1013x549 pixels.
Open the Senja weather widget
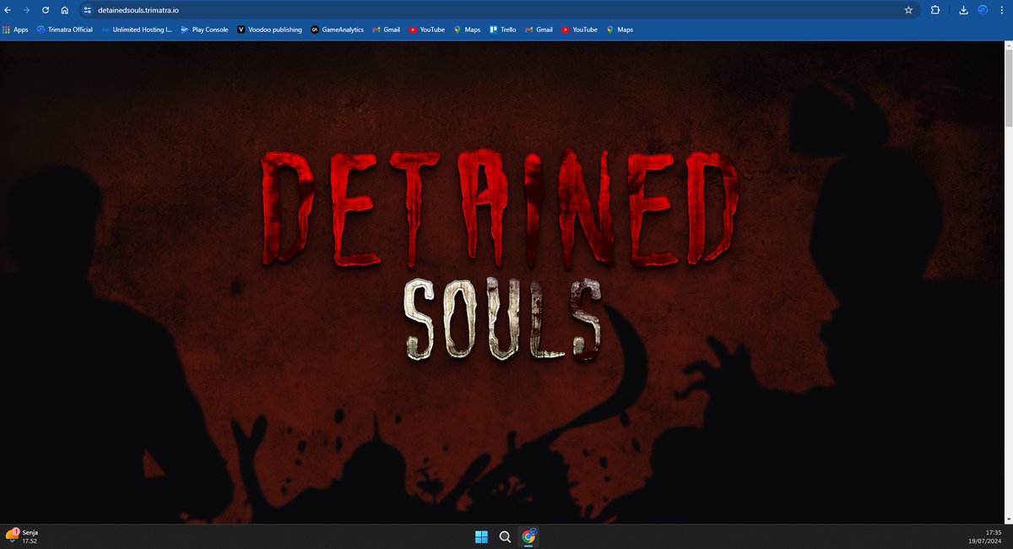[x=21, y=536]
